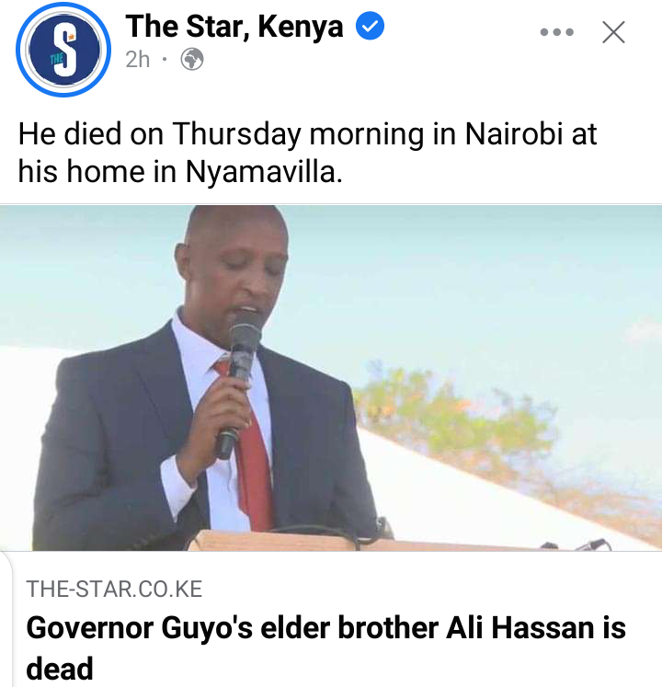Open the man speaking photo

[331, 378]
